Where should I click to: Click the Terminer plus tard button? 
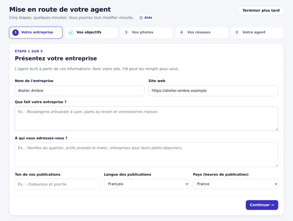(x=261, y=11)
